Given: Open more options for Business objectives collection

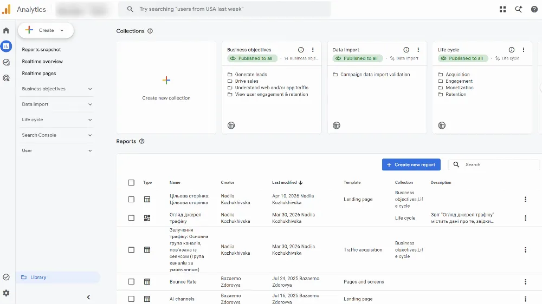Looking at the screenshot, I should click(313, 50).
